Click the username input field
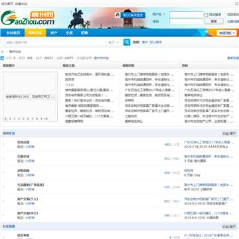Viewport: 239px width, 239px height. pos(187,15)
